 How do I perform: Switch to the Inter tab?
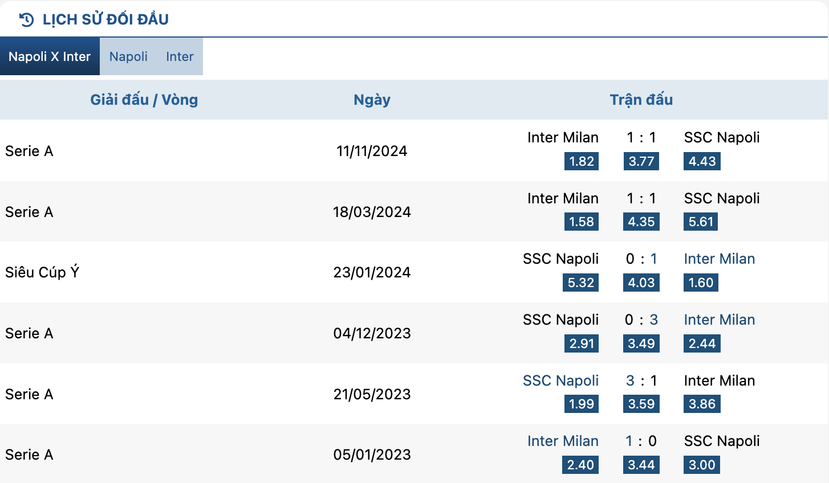[x=180, y=56]
